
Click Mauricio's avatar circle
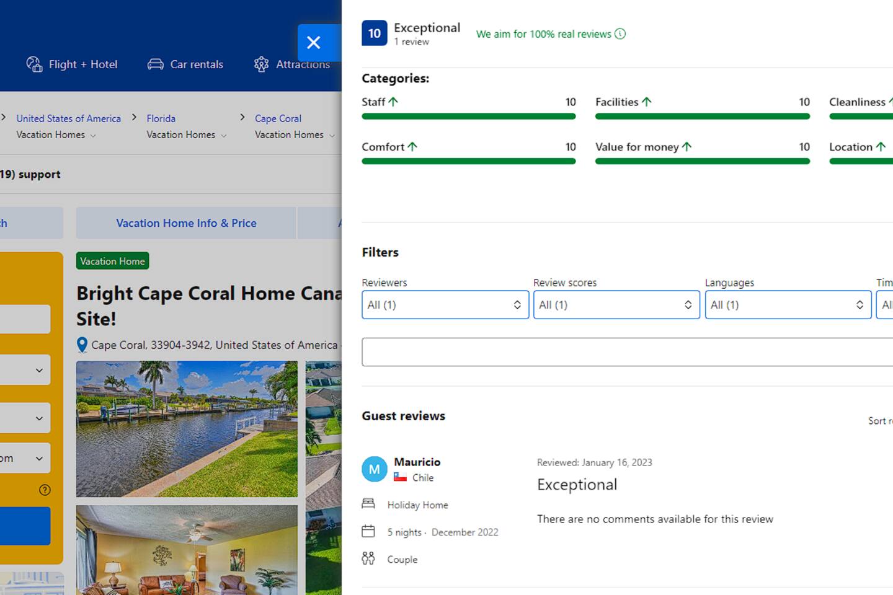[x=375, y=469]
